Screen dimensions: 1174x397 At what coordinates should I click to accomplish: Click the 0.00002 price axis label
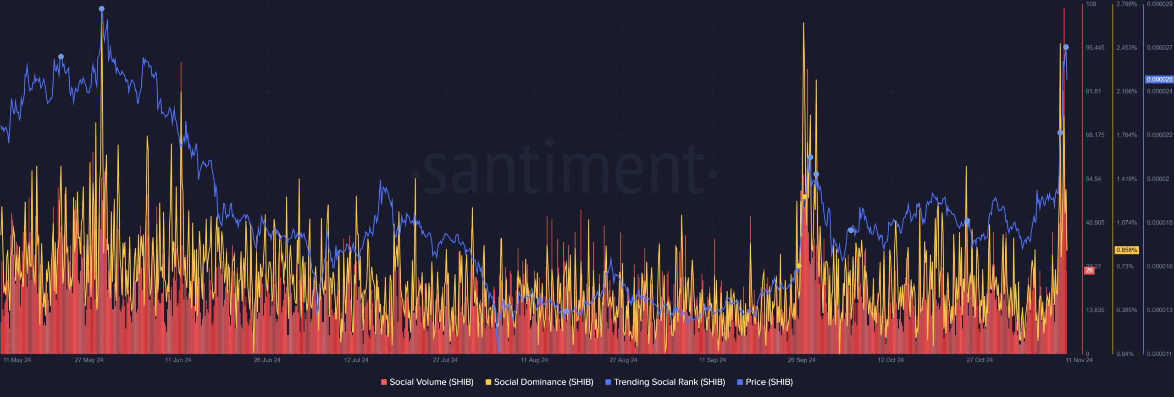pyautogui.click(x=1158, y=179)
